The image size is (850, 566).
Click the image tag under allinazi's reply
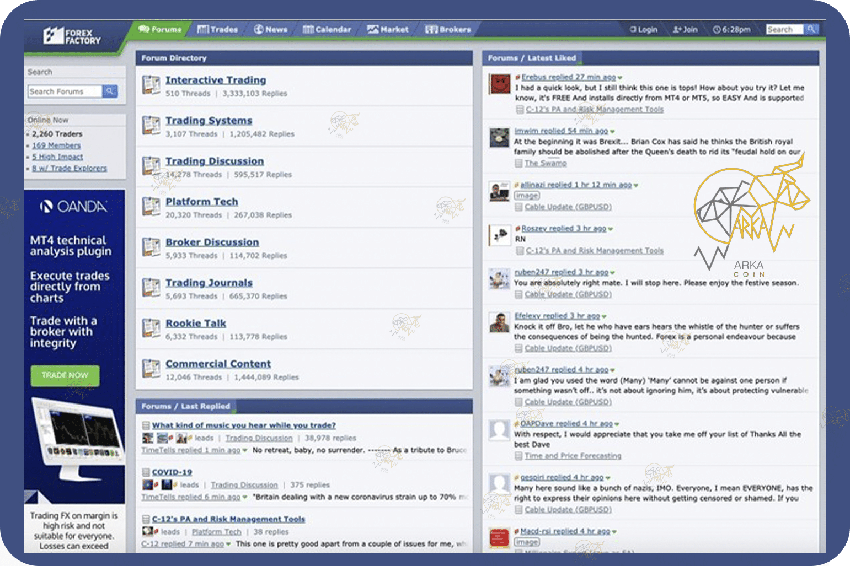527,196
